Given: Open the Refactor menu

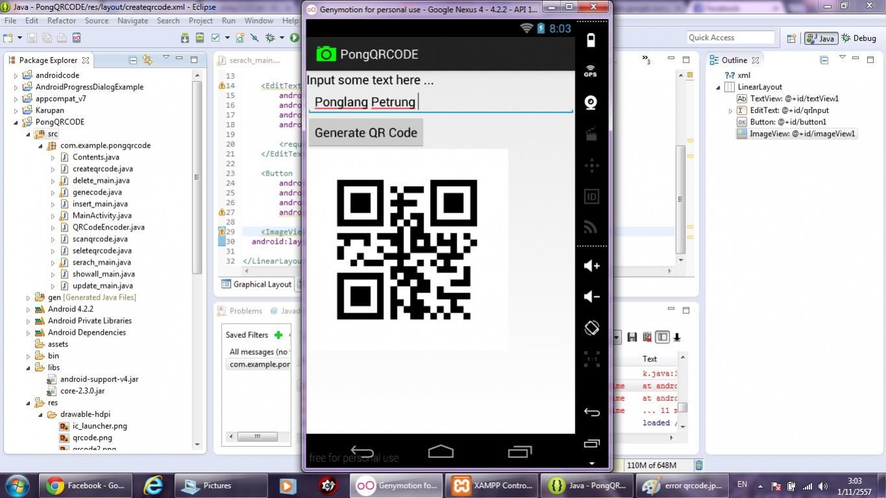Looking at the screenshot, I should (62, 21).
